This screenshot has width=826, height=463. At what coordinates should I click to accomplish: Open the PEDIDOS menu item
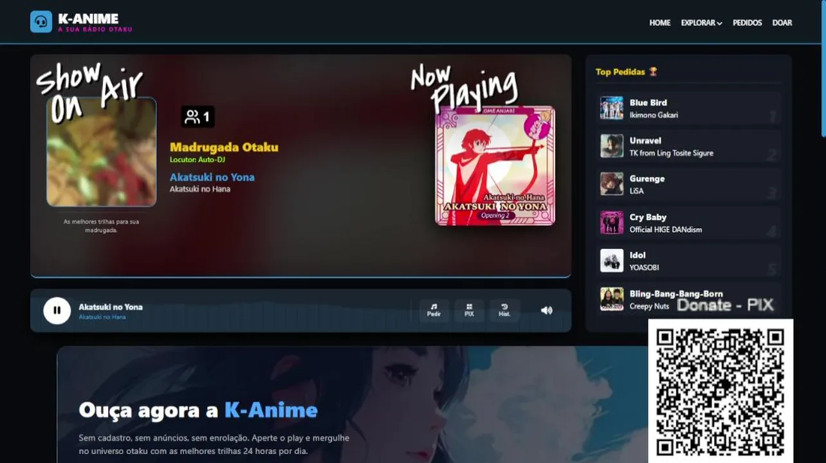click(747, 23)
